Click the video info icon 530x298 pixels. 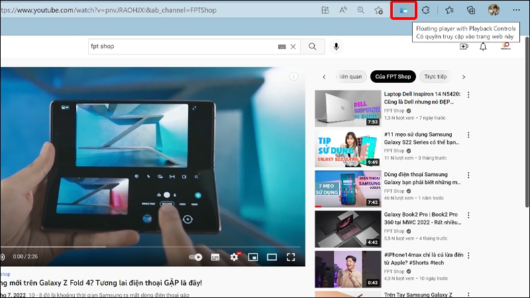click(x=293, y=77)
